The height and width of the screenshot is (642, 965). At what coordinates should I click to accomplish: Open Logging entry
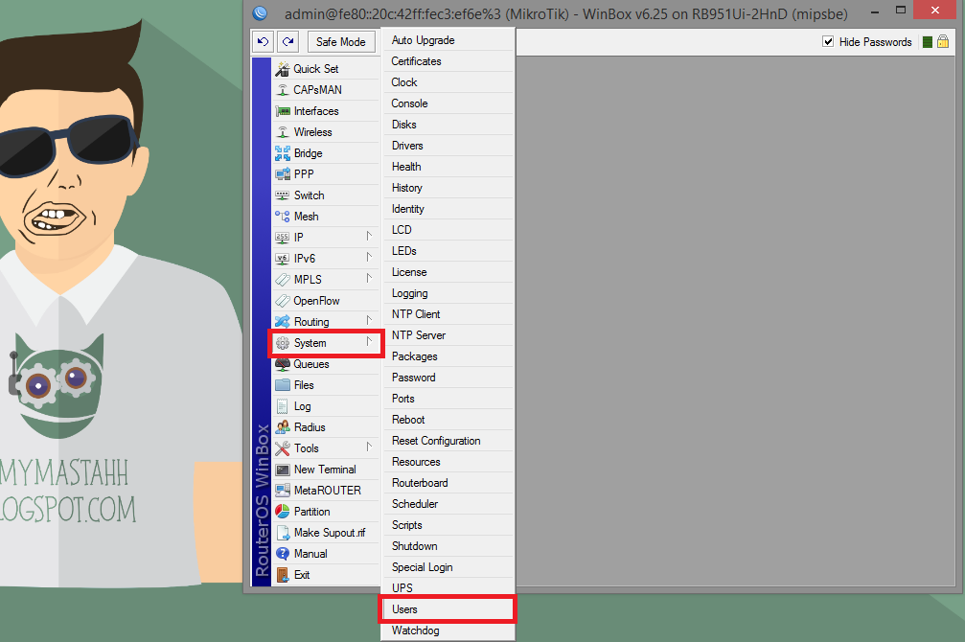tap(448, 293)
